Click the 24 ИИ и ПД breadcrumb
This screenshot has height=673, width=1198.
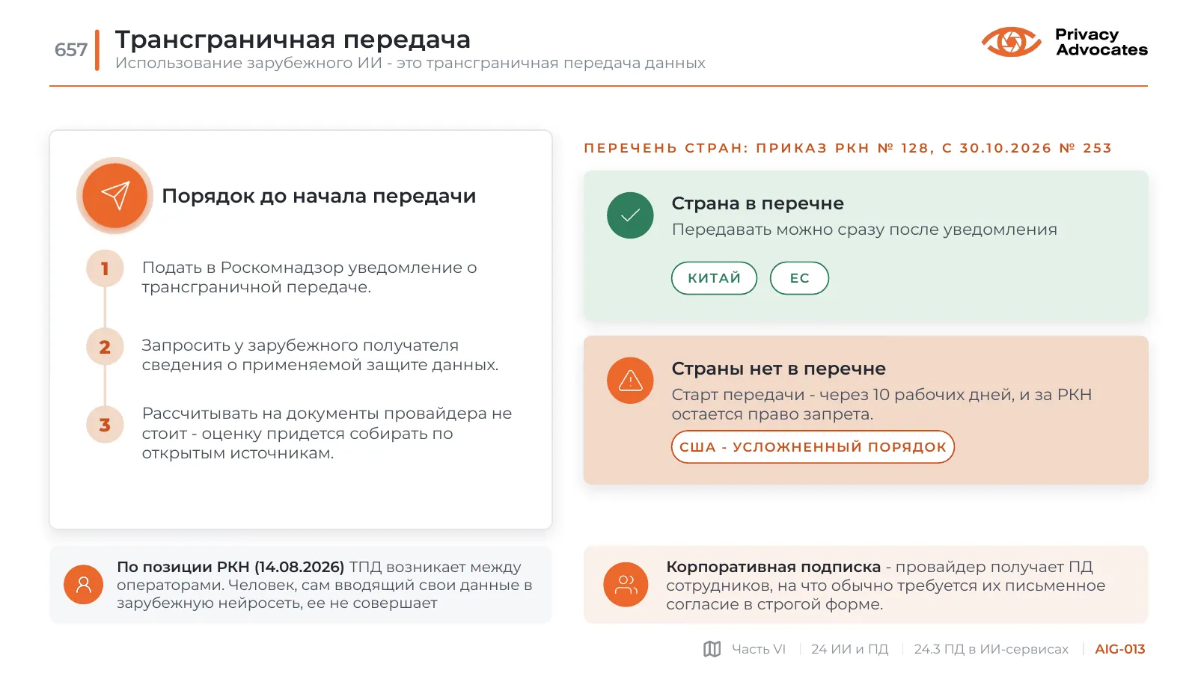click(x=850, y=649)
